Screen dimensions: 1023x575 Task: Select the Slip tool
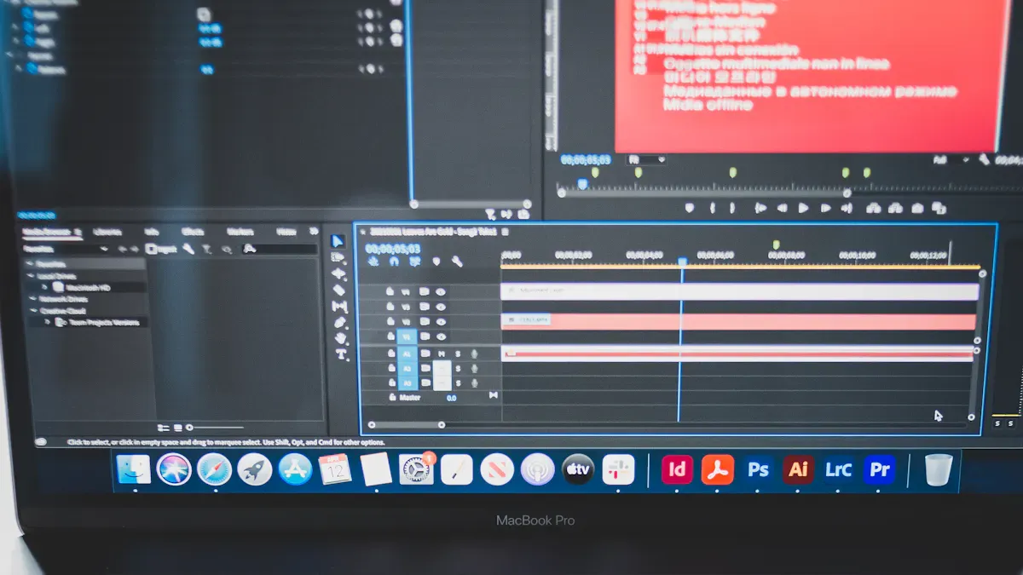tap(339, 307)
